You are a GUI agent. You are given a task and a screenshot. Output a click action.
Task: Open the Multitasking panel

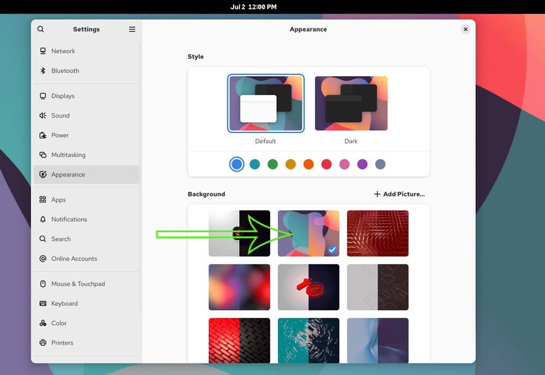tap(87, 155)
